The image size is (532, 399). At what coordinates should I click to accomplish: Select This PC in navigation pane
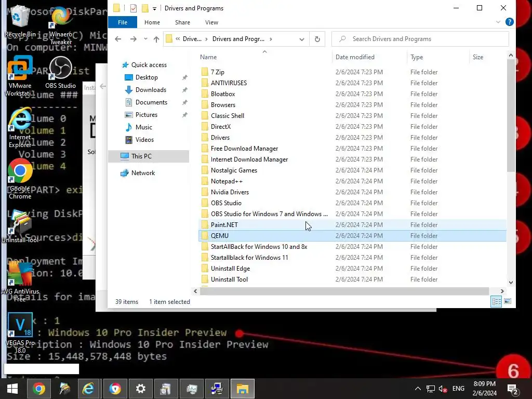(x=148, y=156)
